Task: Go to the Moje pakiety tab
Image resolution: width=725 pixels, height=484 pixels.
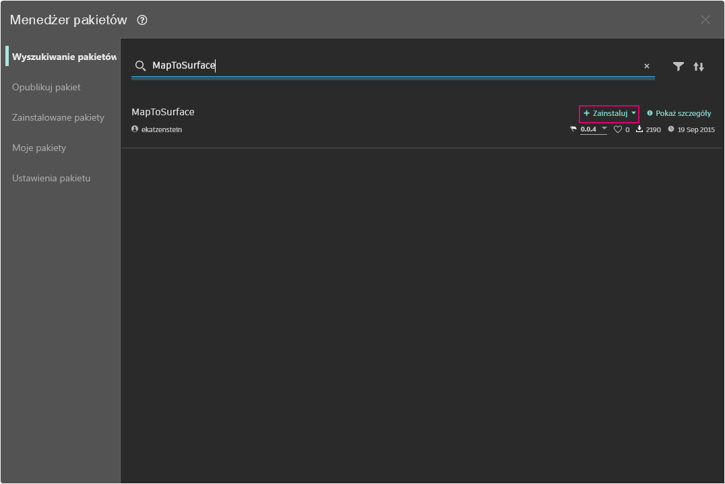Action: (39, 148)
